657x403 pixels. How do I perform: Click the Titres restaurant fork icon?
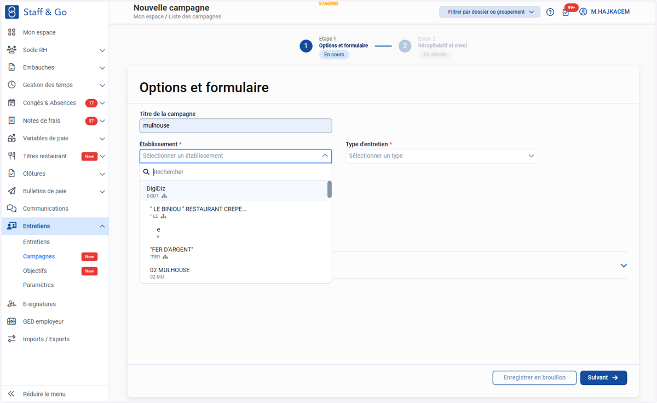11,156
